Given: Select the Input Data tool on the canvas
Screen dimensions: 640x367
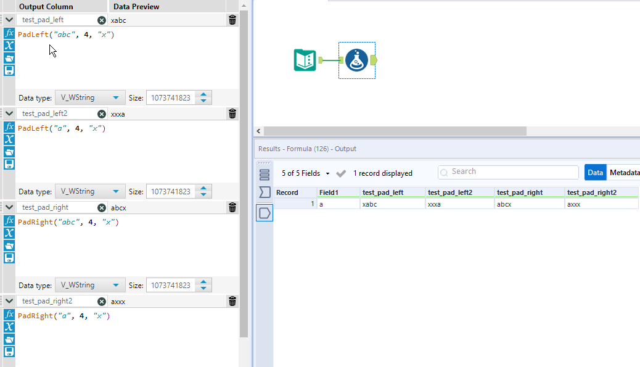Looking at the screenshot, I should tap(305, 60).
